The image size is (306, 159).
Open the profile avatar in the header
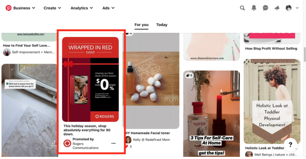[288, 8]
